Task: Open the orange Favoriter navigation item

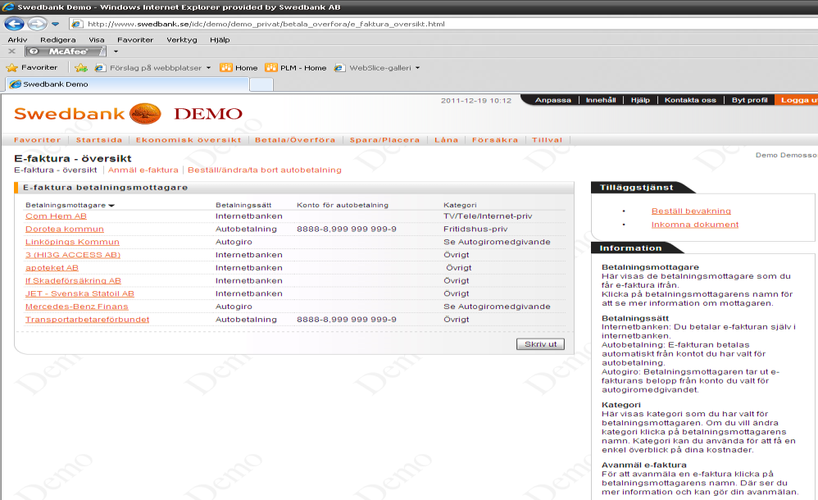Action: (x=37, y=140)
